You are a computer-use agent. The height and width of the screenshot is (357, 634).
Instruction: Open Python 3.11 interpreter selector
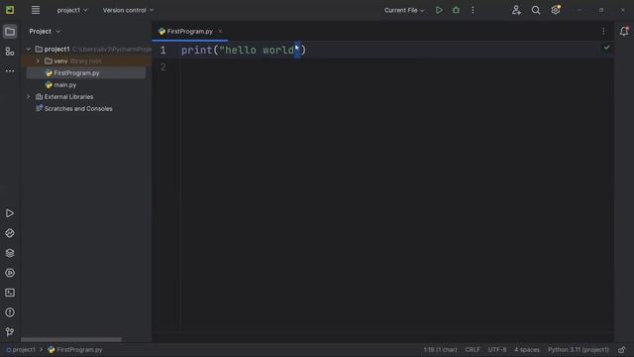point(579,350)
